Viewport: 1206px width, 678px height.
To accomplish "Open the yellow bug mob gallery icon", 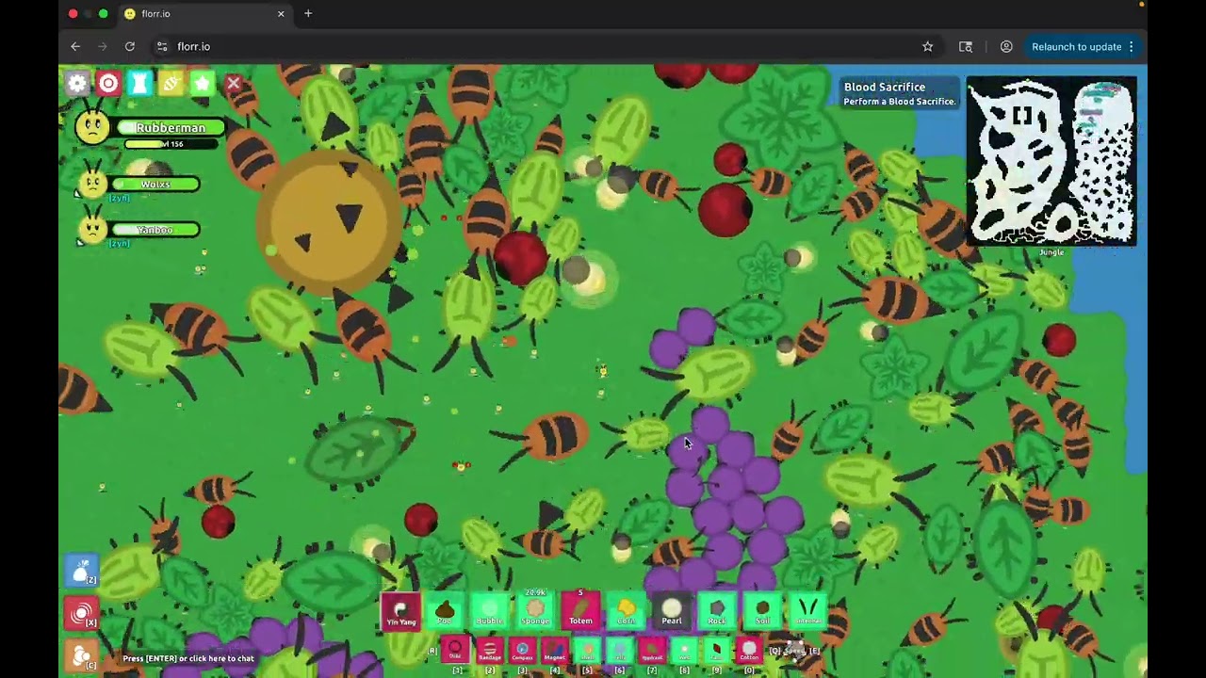I will (x=171, y=84).
